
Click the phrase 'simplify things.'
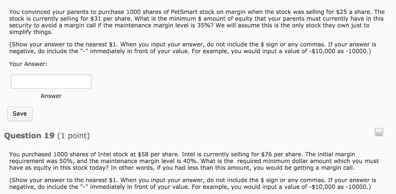pos(31,32)
